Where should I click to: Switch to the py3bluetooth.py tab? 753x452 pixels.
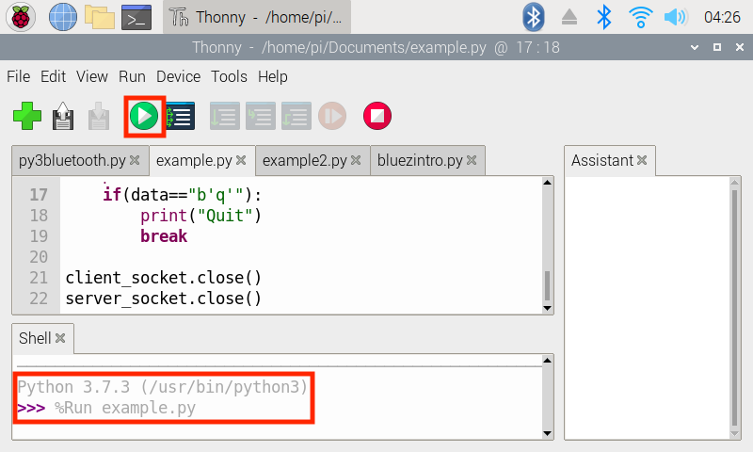(x=72, y=160)
